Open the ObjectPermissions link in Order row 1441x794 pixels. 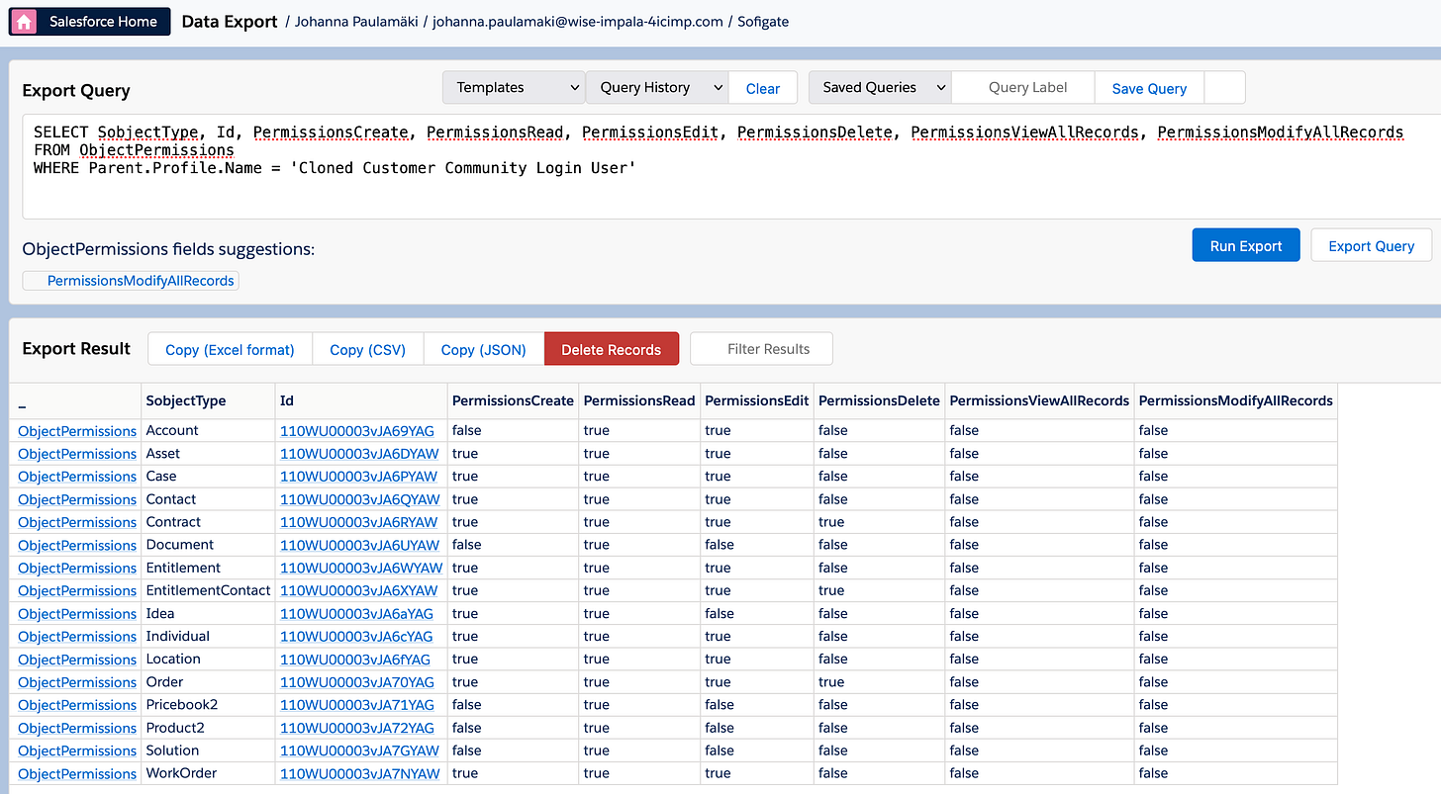click(77, 682)
